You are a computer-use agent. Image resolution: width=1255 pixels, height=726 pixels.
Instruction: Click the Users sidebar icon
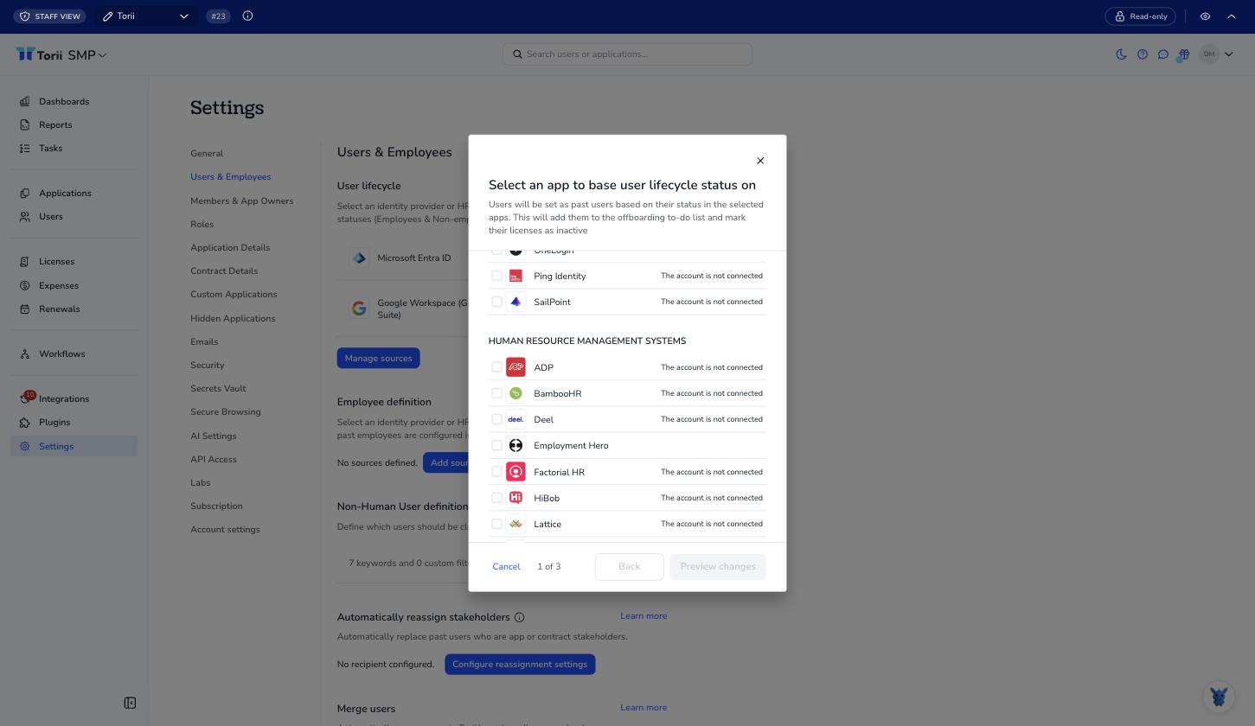click(x=24, y=216)
